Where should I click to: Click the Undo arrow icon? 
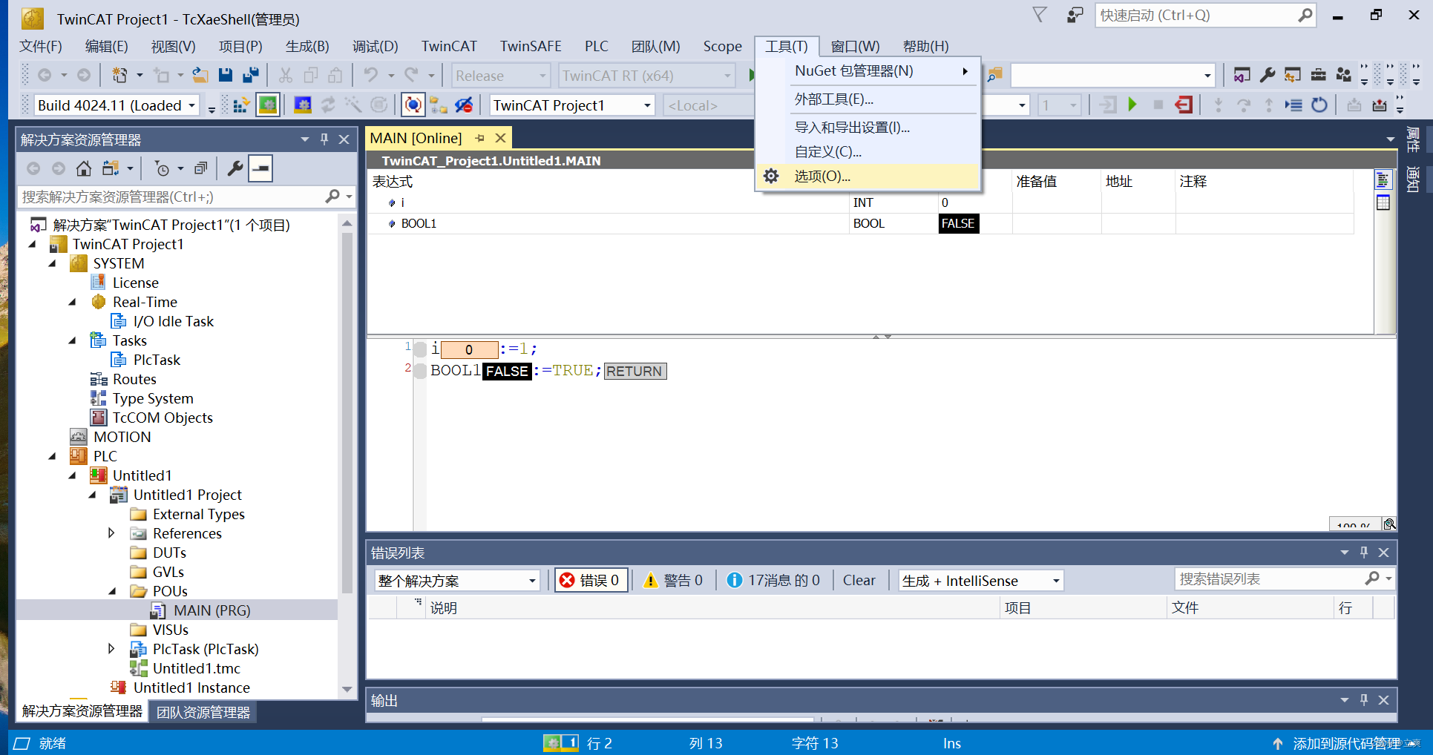[x=371, y=75]
